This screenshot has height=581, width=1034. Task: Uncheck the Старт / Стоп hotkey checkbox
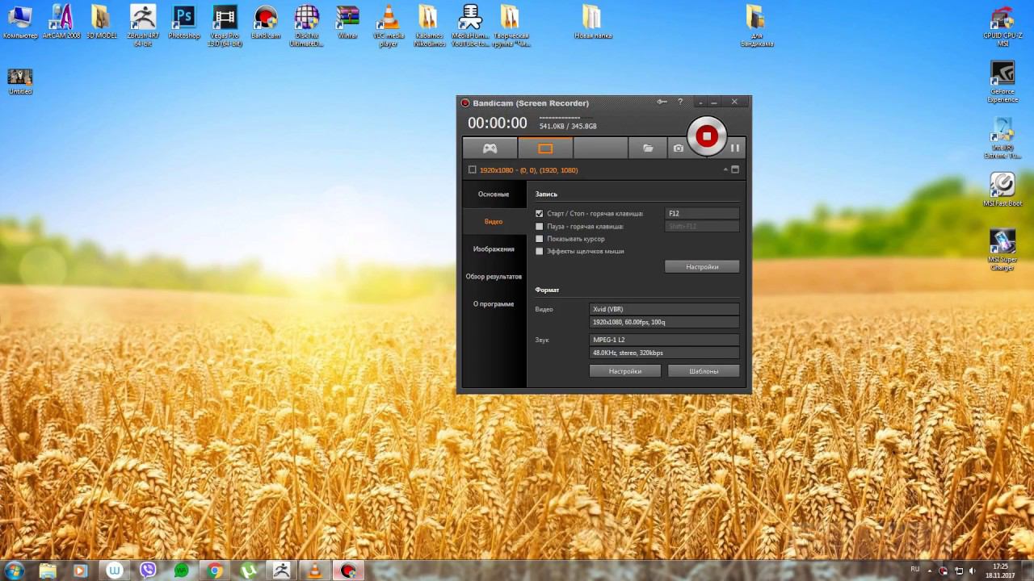click(540, 214)
